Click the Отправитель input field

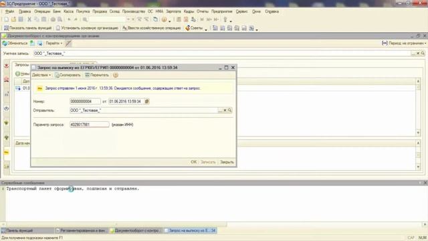(x=144, y=110)
